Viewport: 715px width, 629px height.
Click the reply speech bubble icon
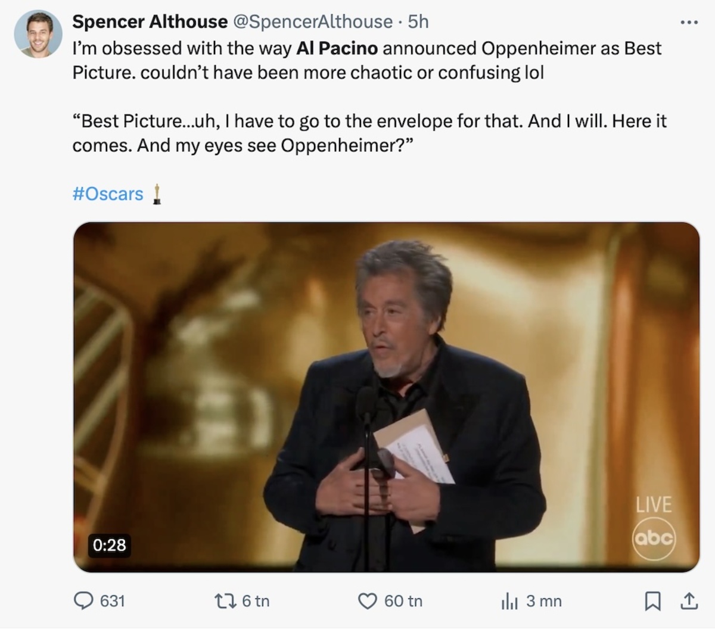[83, 601]
